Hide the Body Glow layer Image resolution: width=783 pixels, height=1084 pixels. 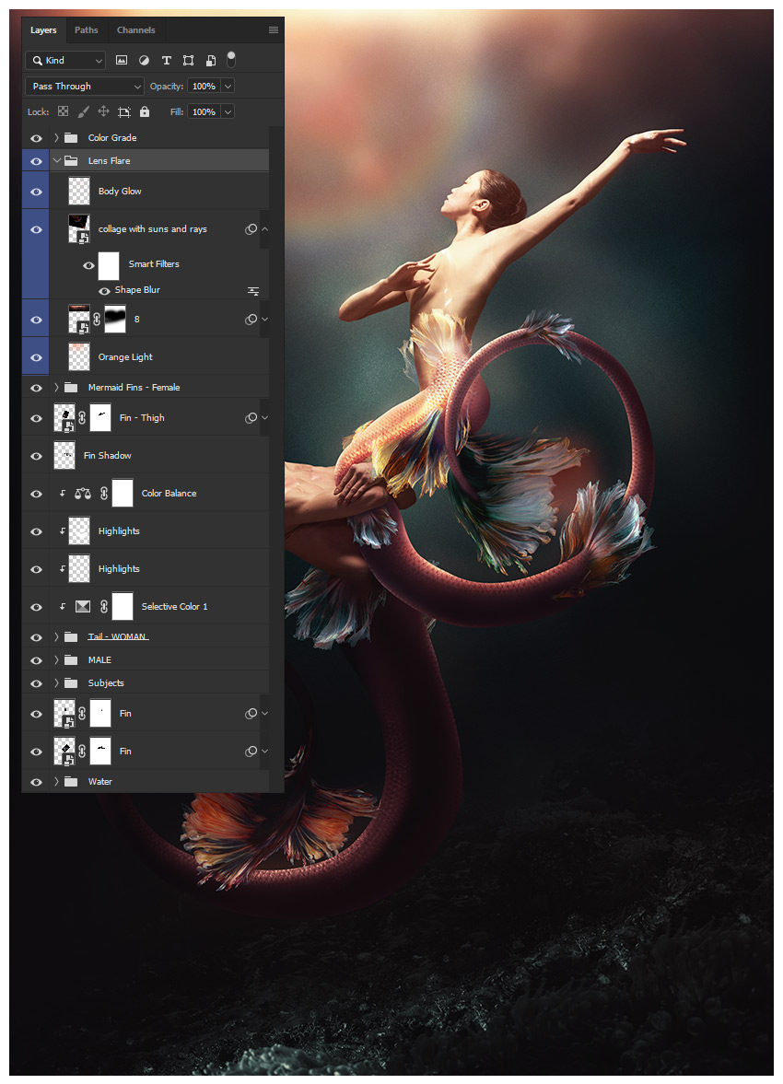(x=36, y=192)
